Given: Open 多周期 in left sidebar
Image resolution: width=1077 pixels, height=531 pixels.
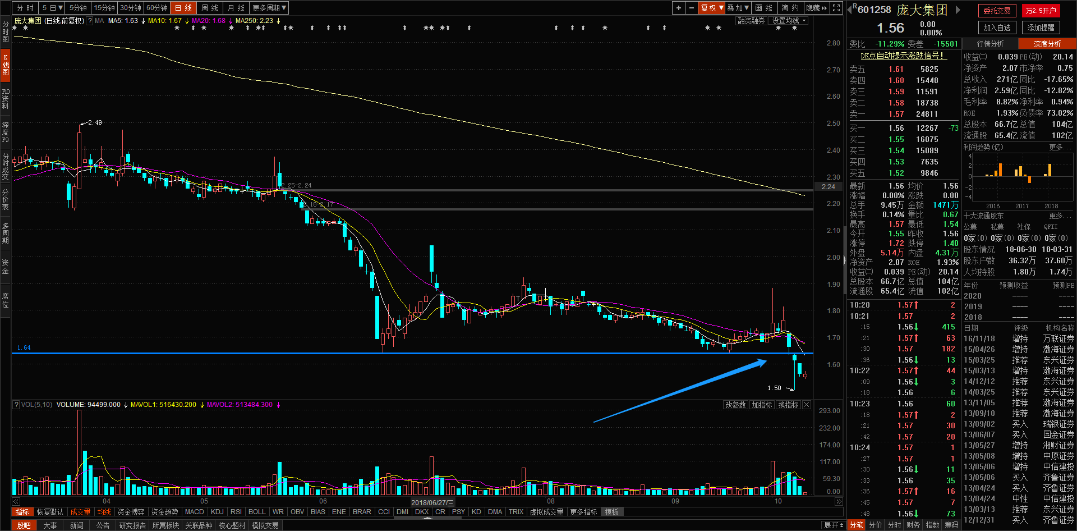Looking at the screenshot, I should (x=5, y=234).
